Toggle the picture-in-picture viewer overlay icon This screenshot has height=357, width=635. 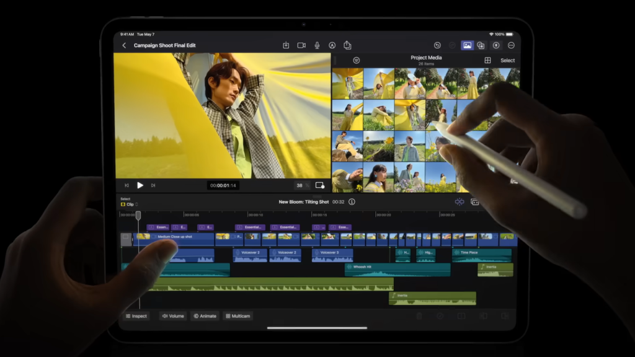tap(319, 185)
